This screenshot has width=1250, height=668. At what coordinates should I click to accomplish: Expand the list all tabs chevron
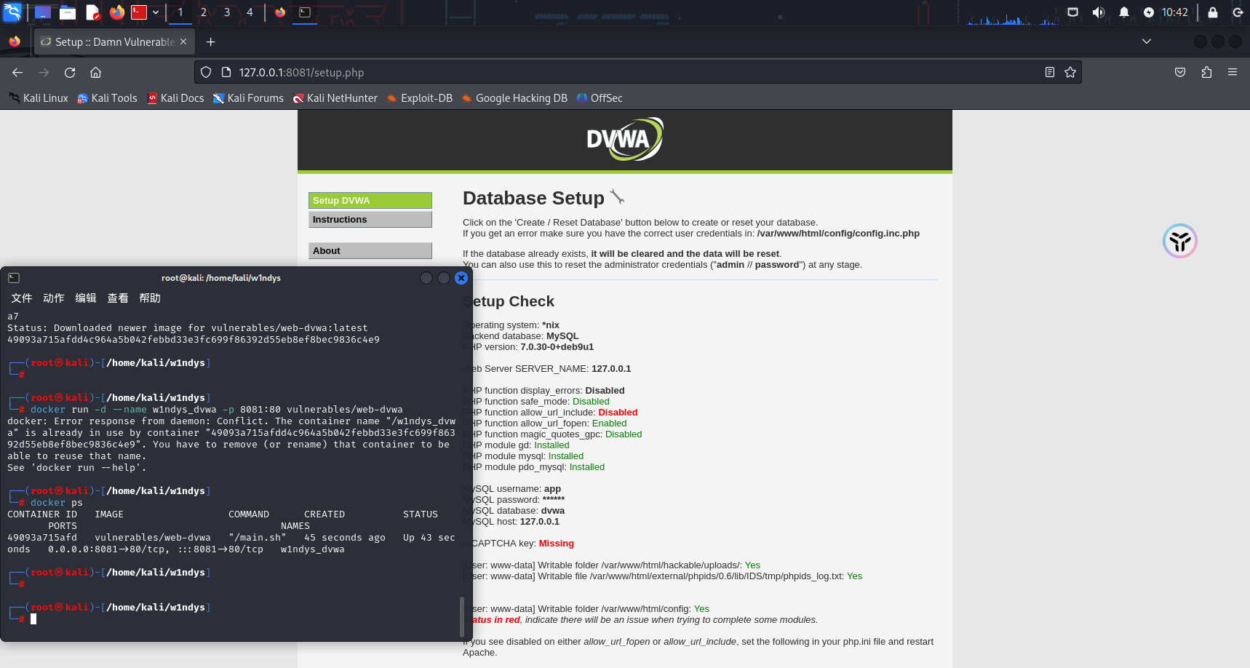[x=1147, y=41]
